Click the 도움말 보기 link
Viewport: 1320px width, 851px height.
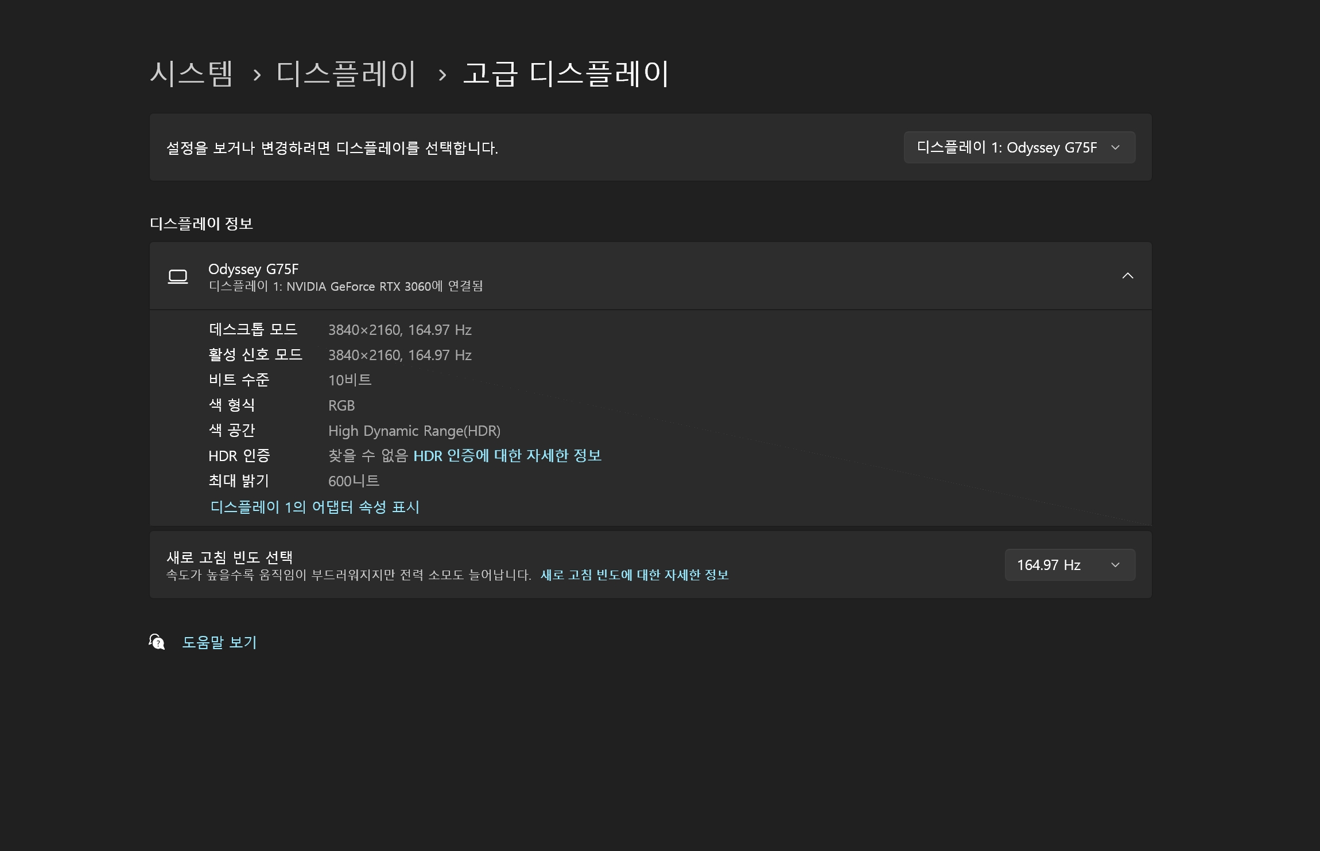click(x=219, y=642)
